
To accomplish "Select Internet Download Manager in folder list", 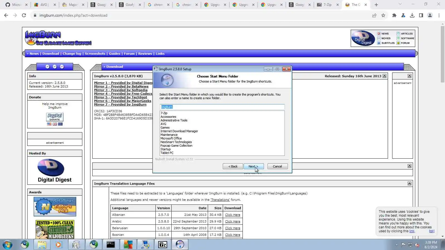I will (x=179, y=131).
